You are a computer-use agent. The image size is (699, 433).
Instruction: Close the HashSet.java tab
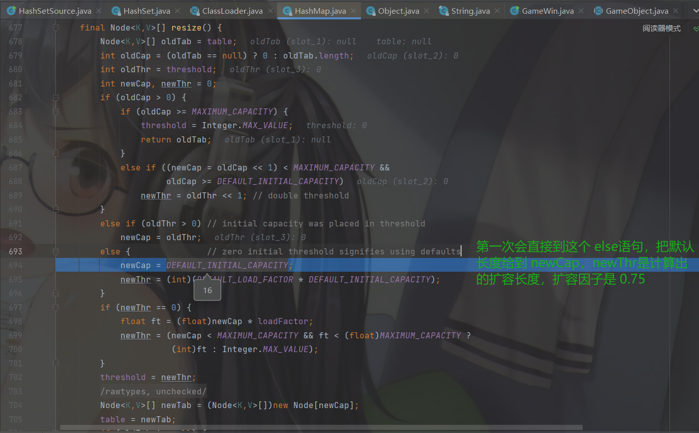(178, 11)
